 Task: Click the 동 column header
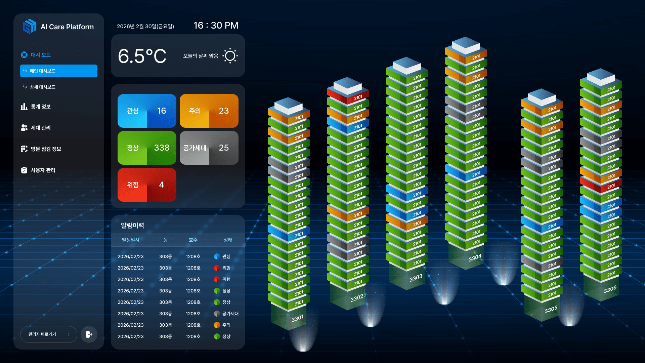click(166, 240)
